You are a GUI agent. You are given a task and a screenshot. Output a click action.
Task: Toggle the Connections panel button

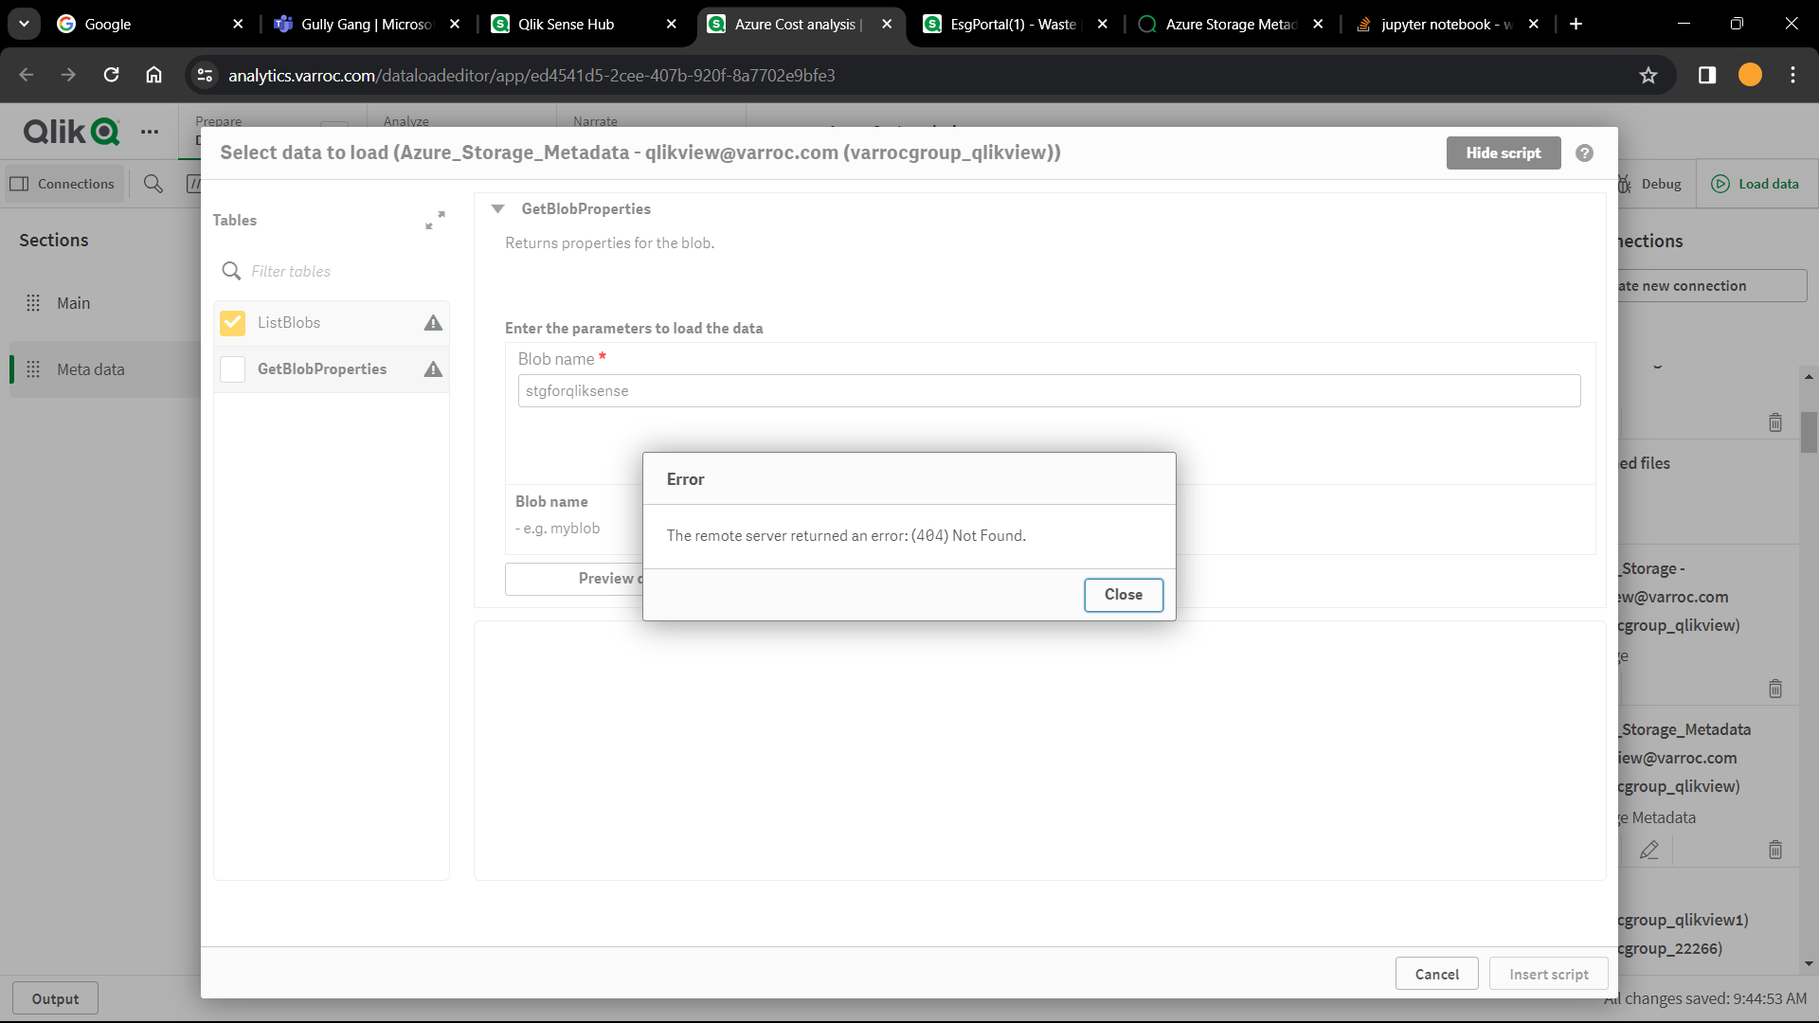pos(63,184)
